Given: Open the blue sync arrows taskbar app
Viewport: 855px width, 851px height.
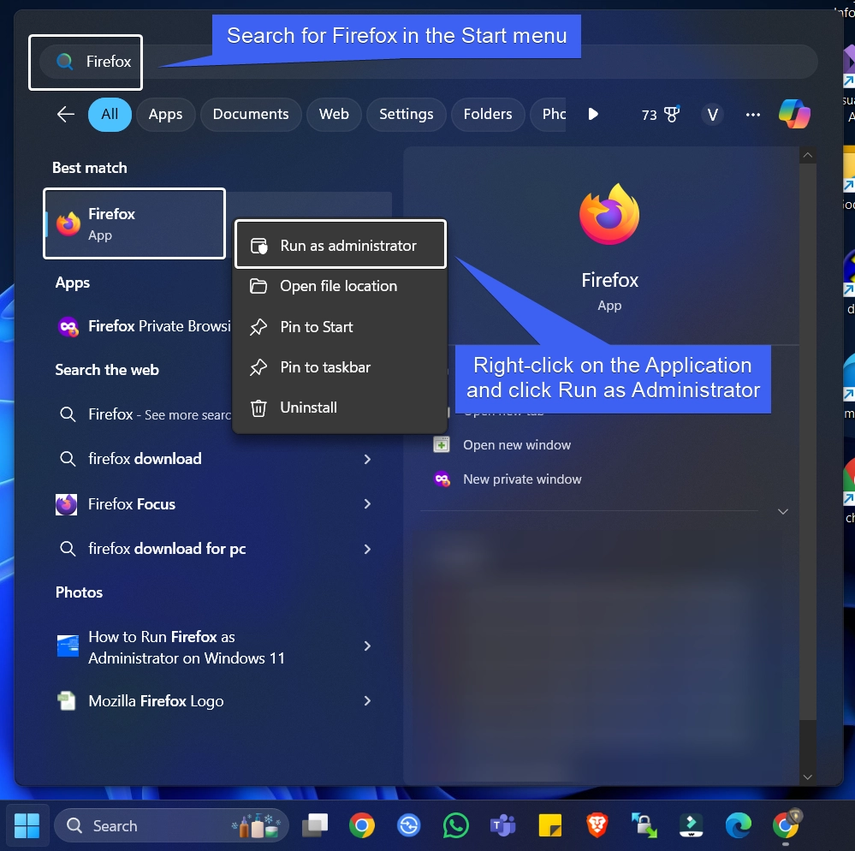Looking at the screenshot, I should coord(409,825).
